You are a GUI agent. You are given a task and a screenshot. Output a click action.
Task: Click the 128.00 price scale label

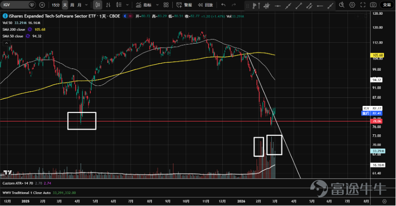[x=377, y=13]
